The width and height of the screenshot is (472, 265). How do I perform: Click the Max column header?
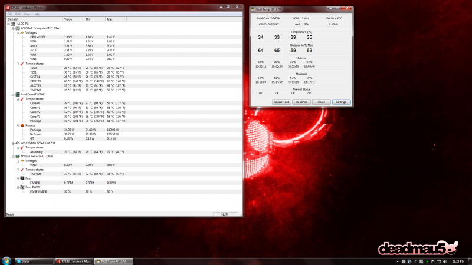click(116, 19)
